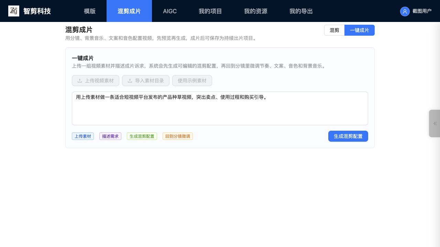Screen dimensions: 440x247
Task: Select the 混剪成片 navigation tab
Action: (x=129, y=11)
